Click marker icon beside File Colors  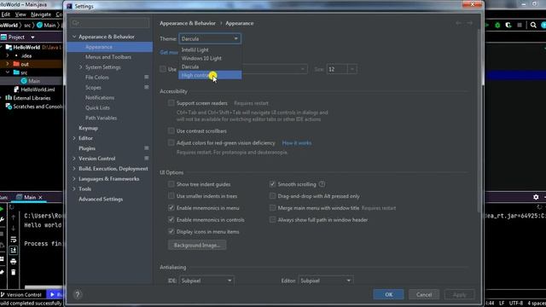coord(146,77)
